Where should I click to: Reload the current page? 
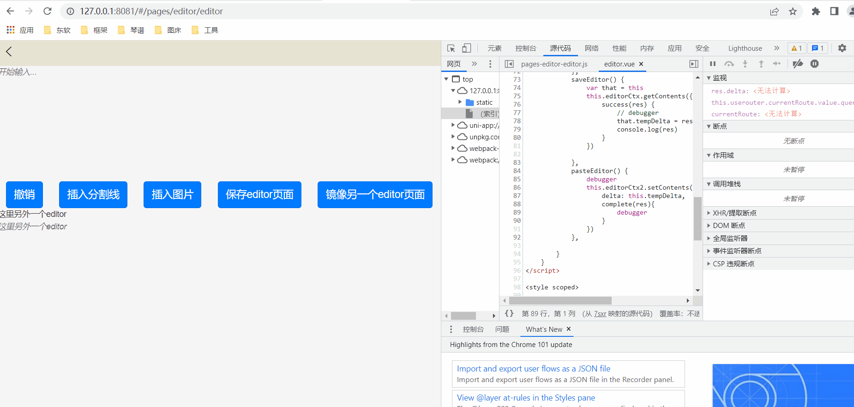(x=47, y=11)
